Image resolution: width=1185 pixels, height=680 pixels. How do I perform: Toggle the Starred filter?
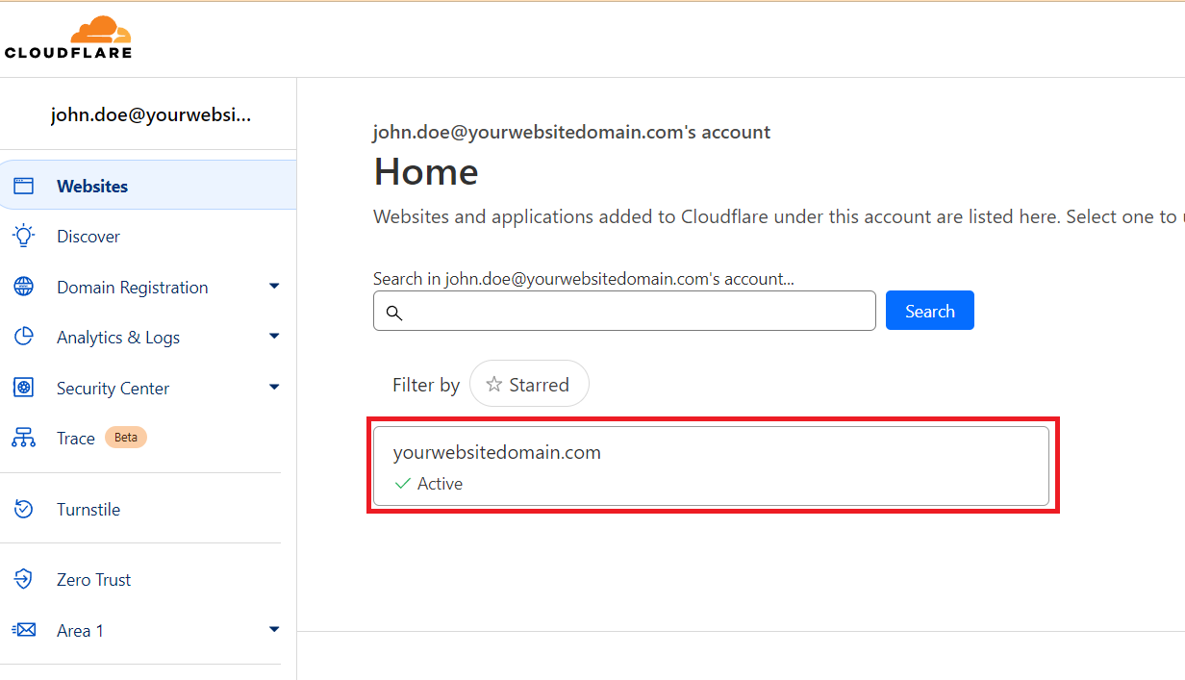(529, 385)
